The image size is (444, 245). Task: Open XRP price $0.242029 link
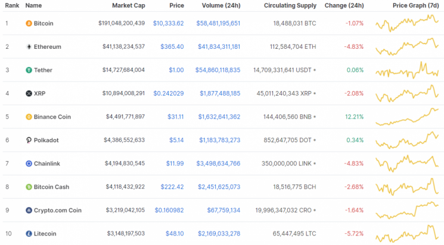[169, 93]
